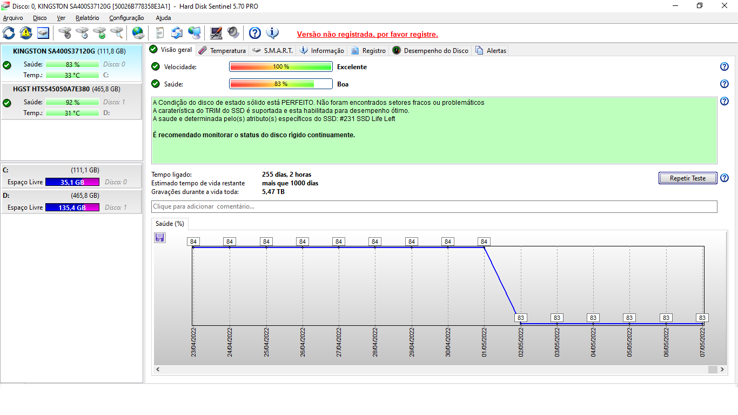This screenshot has width=738, height=415.
Task: Click D: free space bar showing 135,4 GB
Action: pyautogui.click(x=72, y=207)
